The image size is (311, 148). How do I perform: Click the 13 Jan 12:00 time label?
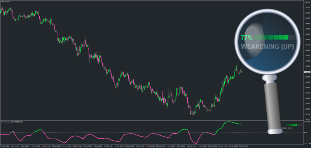(x=36, y=146)
